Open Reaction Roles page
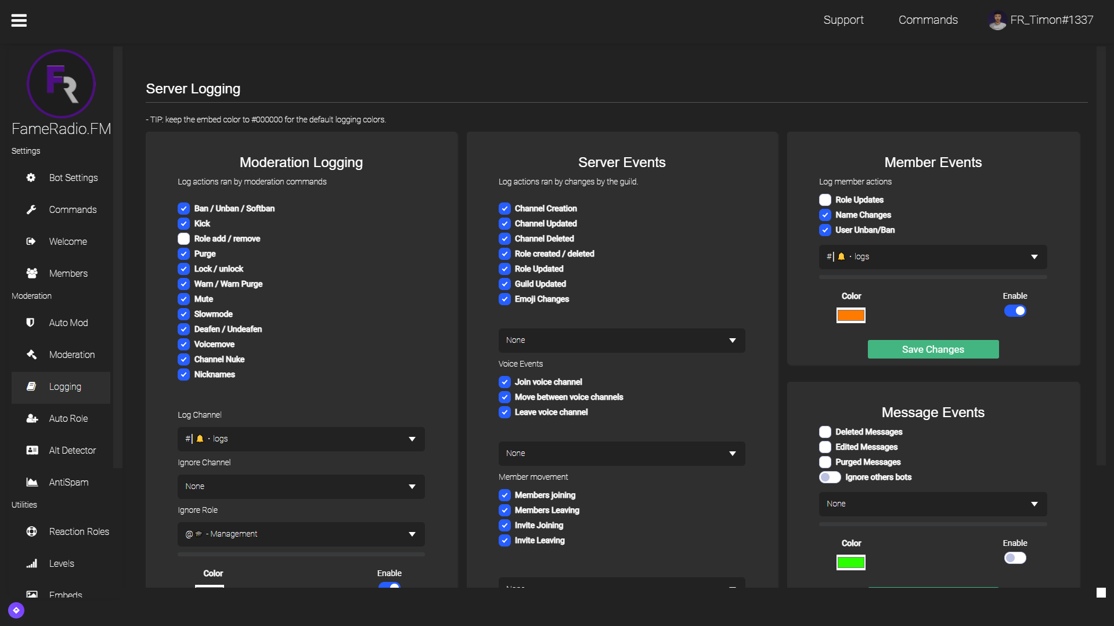Screen dimensions: 1114x626 (x=61, y=531)
